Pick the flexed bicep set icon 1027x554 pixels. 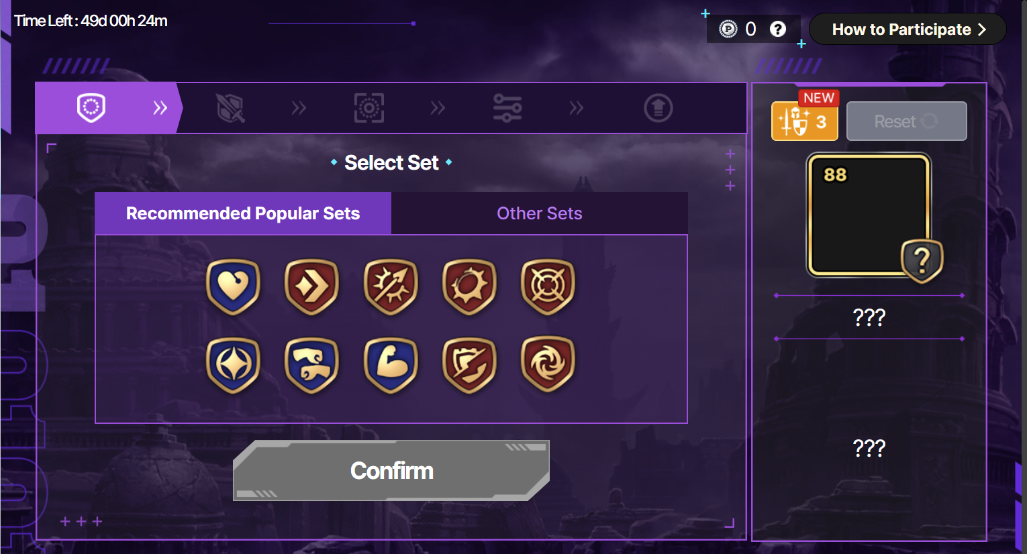391,365
